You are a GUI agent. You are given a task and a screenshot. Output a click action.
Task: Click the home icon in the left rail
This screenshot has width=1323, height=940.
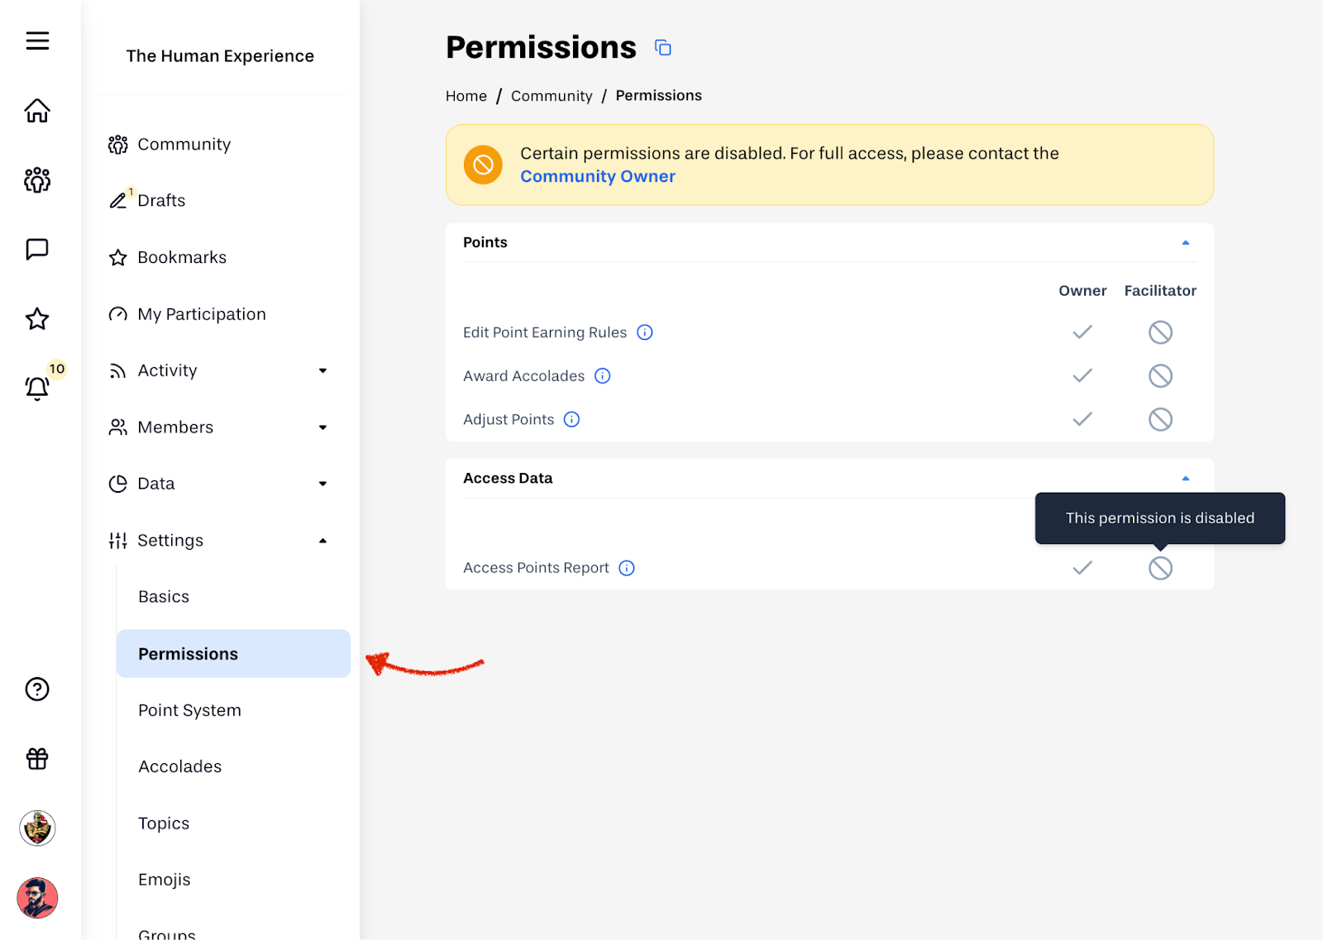[x=37, y=110]
